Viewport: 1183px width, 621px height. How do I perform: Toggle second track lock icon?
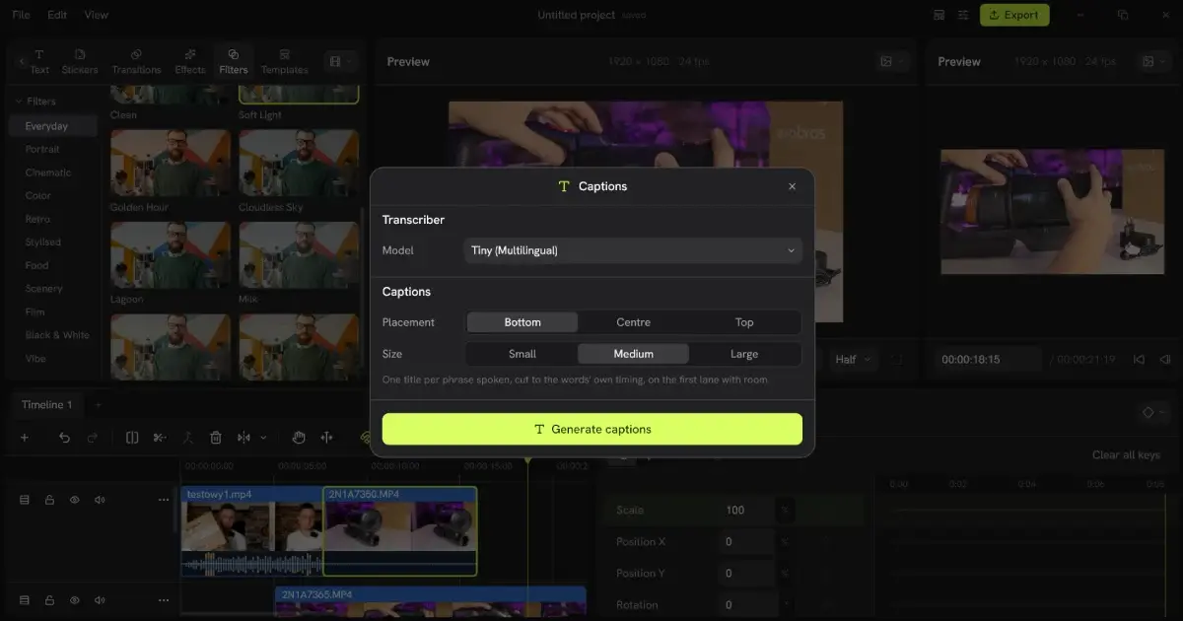pos(49,599)
